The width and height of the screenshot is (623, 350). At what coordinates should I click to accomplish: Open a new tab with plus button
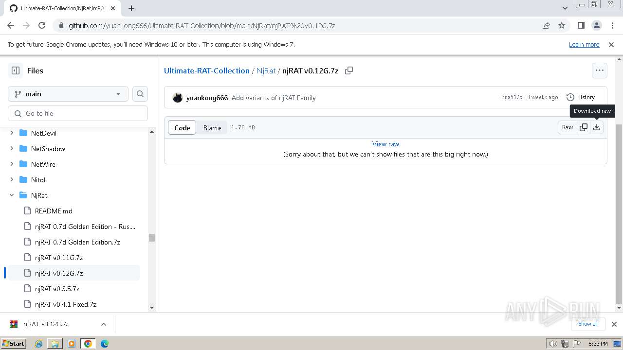pyautogui.click(x=131, y=8)
